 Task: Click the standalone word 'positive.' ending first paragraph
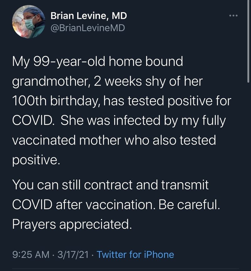[x=36, y=160]
